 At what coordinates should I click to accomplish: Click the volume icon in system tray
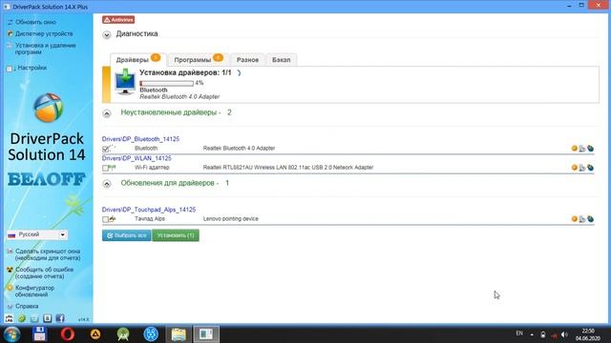[x=564, y=334]
